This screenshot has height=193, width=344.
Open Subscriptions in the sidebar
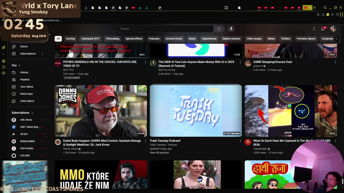[28, 54]
